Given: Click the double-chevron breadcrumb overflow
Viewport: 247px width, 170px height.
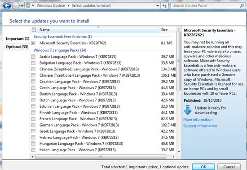Looking at the screenshot, I should point(33,5).
